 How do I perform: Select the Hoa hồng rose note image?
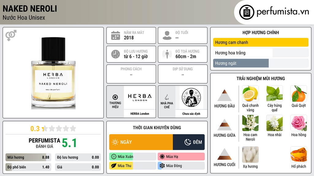click(x=299, y=123)
